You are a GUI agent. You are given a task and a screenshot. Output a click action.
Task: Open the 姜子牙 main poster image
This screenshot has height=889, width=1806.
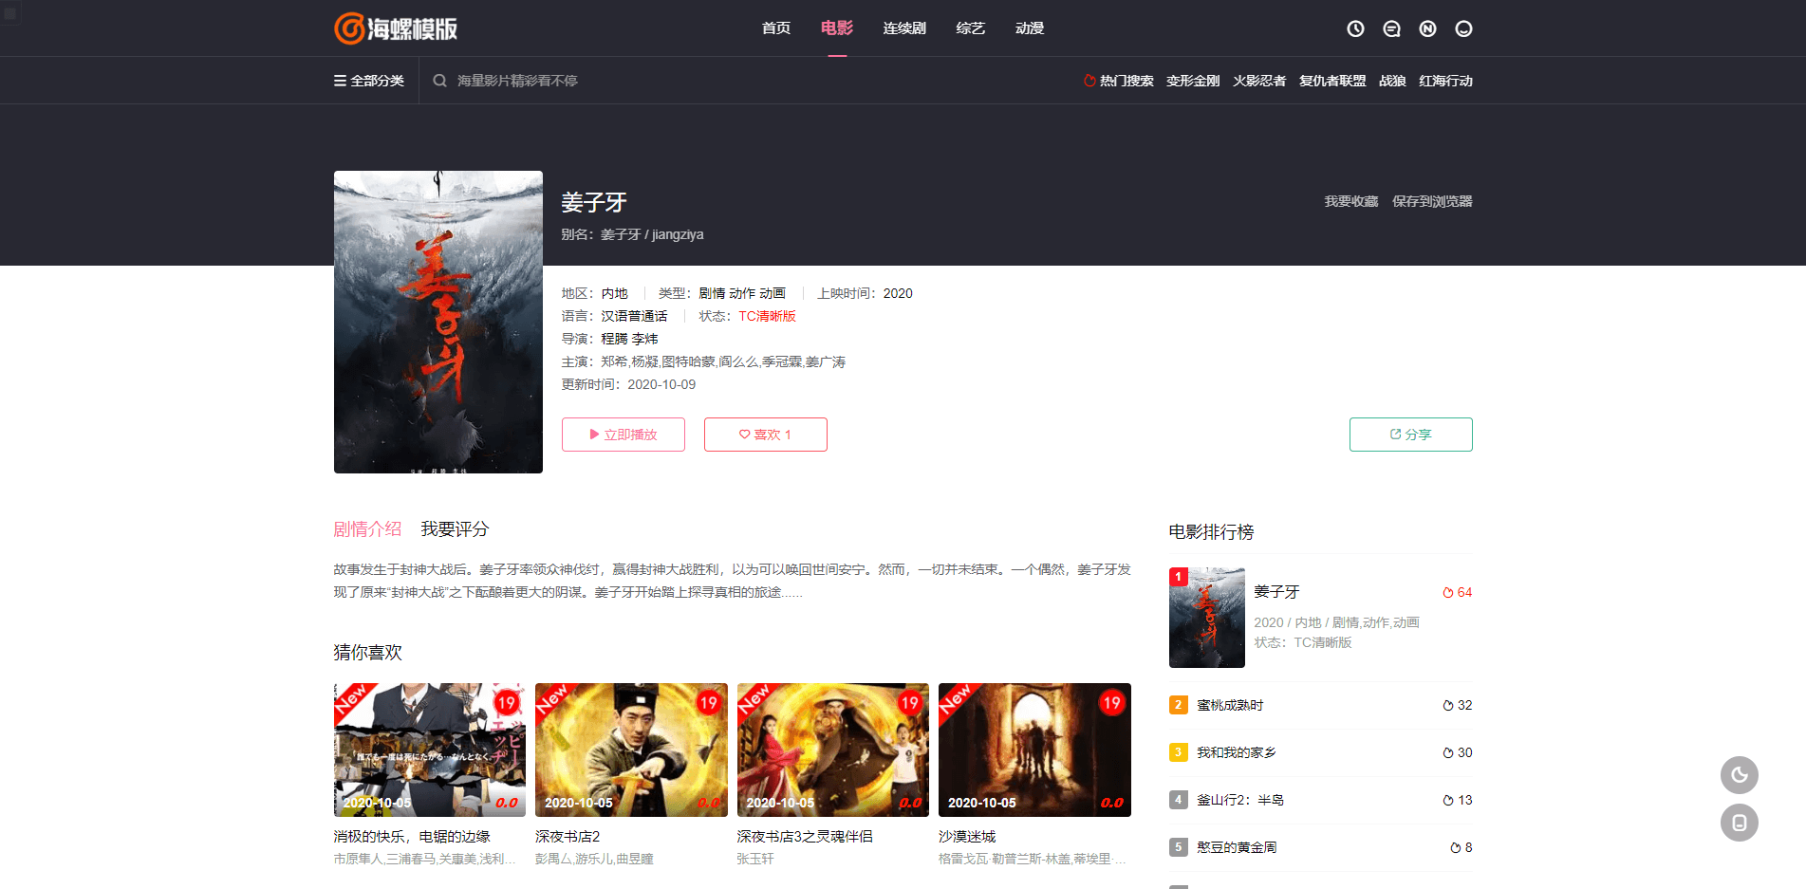pyautogui.click(x=438, y=322)
